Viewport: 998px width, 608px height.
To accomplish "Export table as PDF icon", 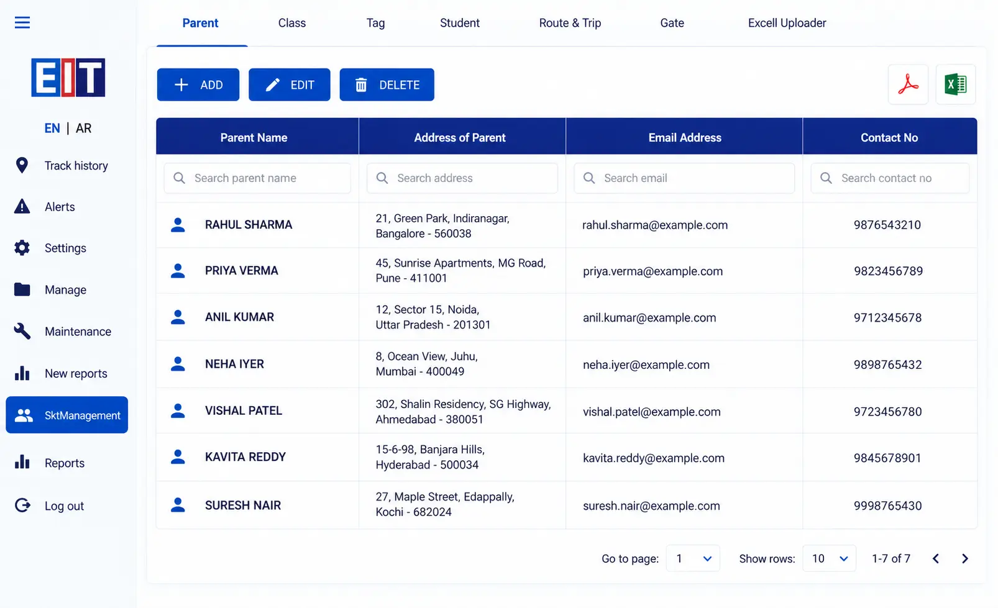I will tap(908, 84).
